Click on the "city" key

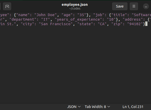(27, 24)
